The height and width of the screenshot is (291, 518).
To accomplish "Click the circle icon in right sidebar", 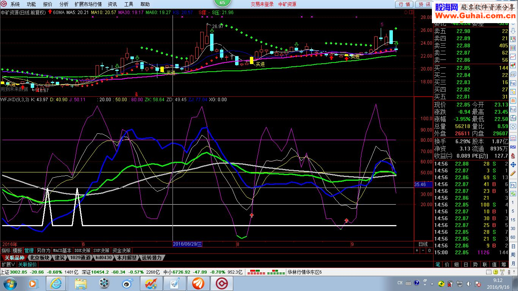I will pyautogui.click(x=513, y=127).
